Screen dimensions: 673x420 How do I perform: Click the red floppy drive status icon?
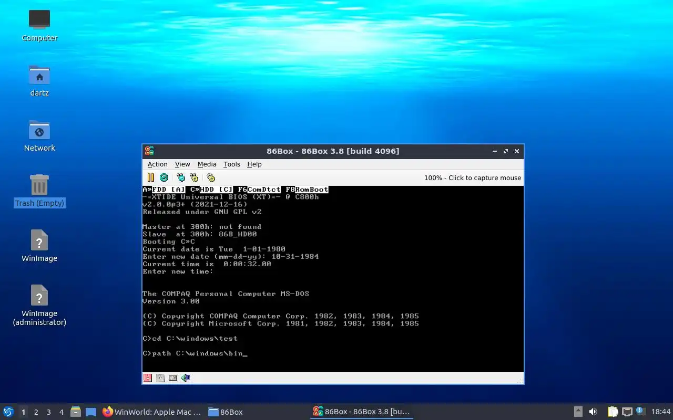(x=148, y=377)
